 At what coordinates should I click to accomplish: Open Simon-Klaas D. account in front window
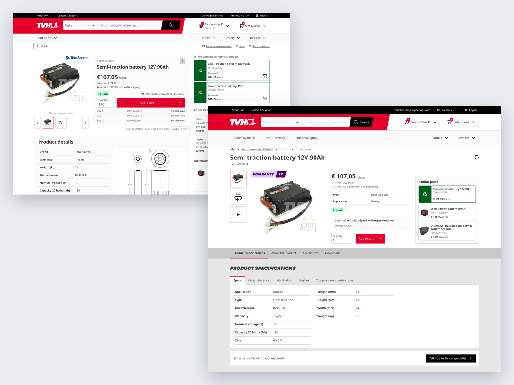421,122
